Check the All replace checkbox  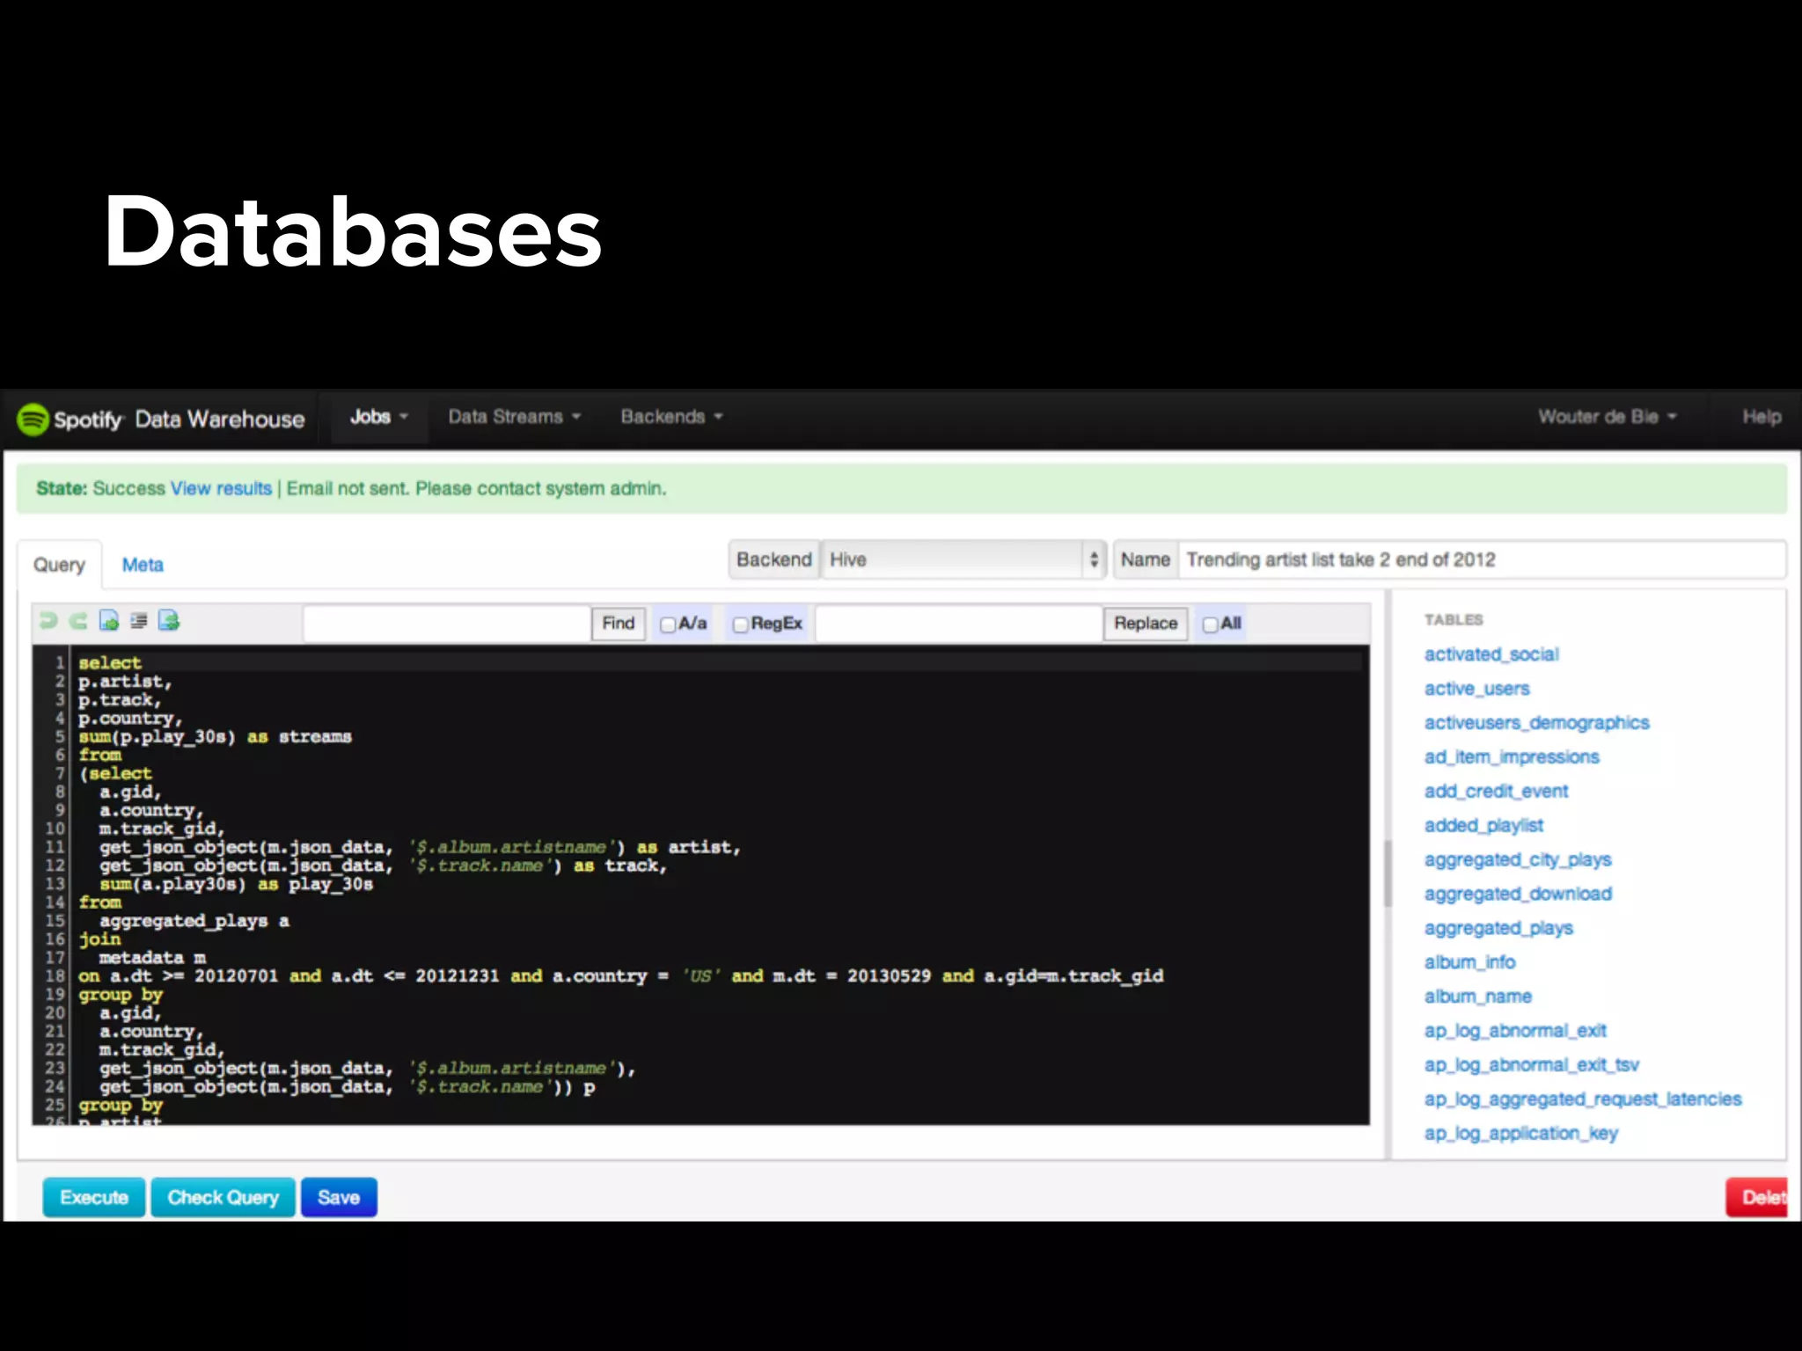(1210, 624)
